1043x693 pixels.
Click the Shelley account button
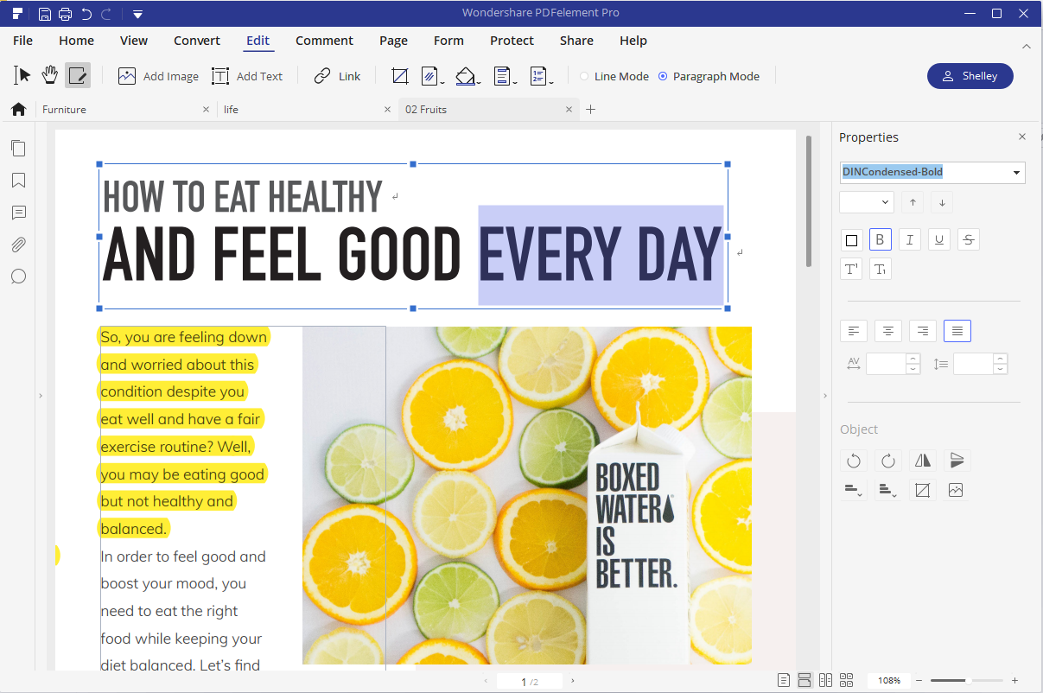pos(970,76)
